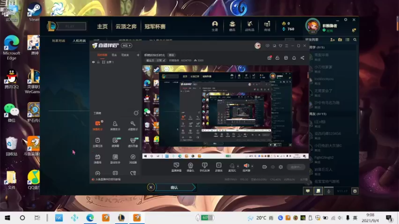Open the profile (生涯) icon in League client
The width and height of the screenshot is (399, 224).
coord(215,26)
